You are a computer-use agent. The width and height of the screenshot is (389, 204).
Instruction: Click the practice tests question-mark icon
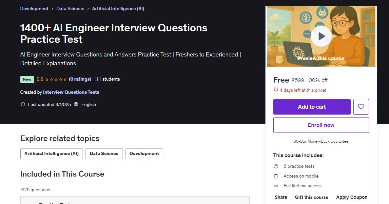[x=276, y=166]
